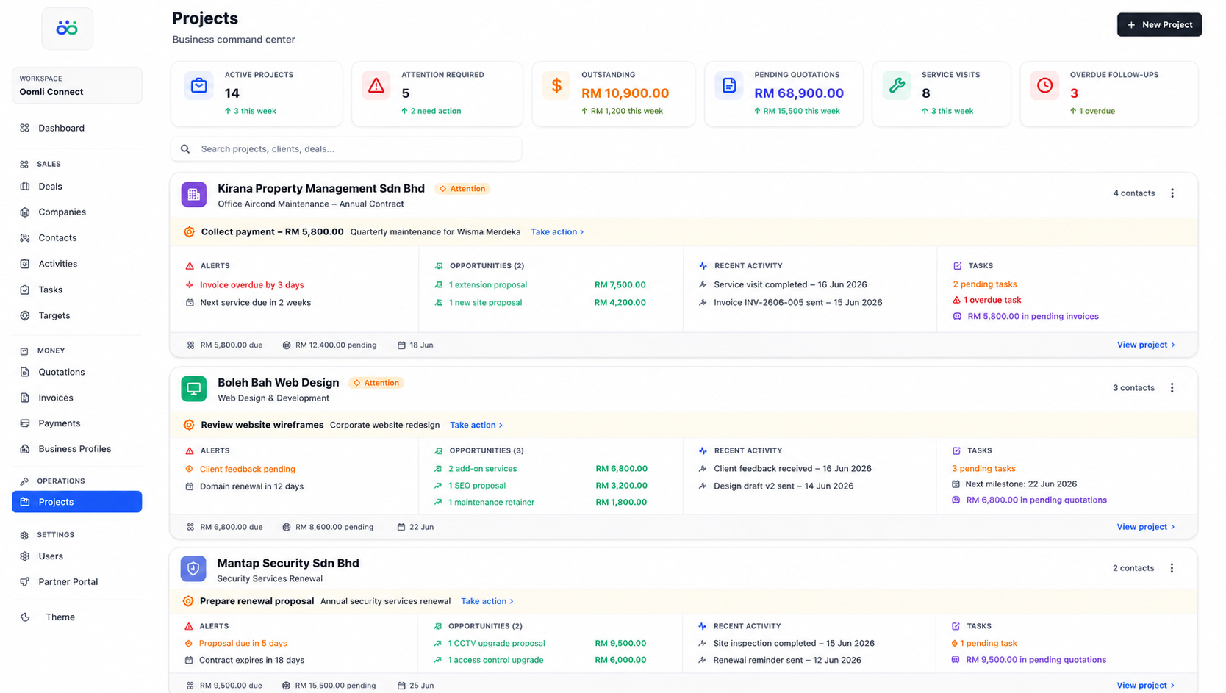Screen dimensions: 1226x693
Task: Click the Targets icon in sidebar
Action: coord(25,316)
